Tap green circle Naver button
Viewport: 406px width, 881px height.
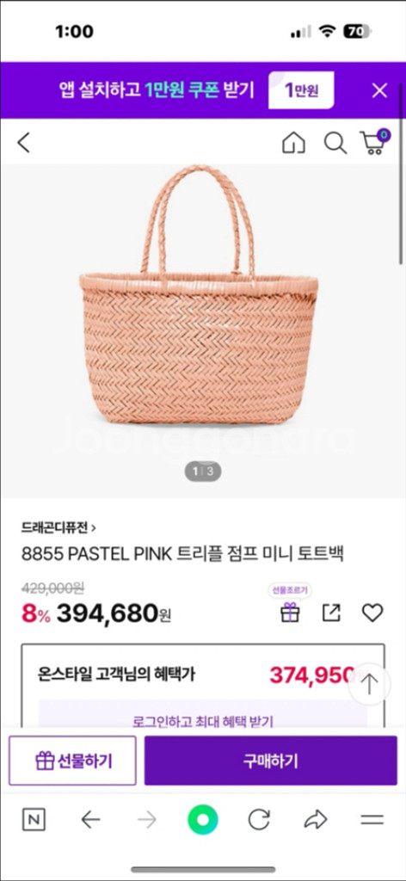203,820
